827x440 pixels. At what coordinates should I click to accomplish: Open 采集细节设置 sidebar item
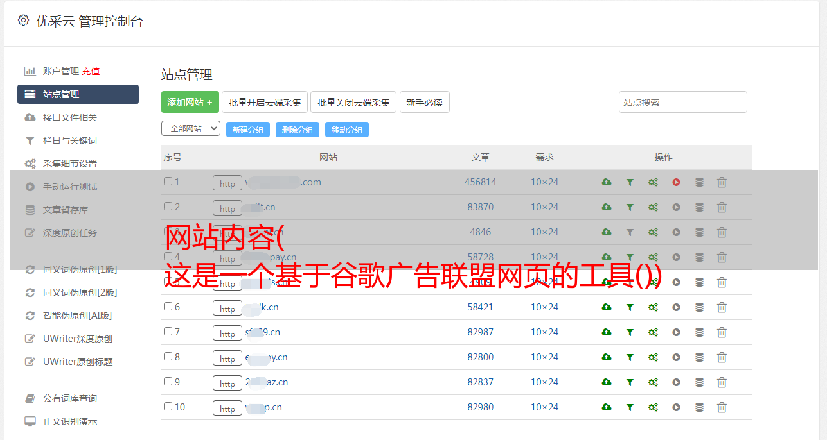click(70, 164)
